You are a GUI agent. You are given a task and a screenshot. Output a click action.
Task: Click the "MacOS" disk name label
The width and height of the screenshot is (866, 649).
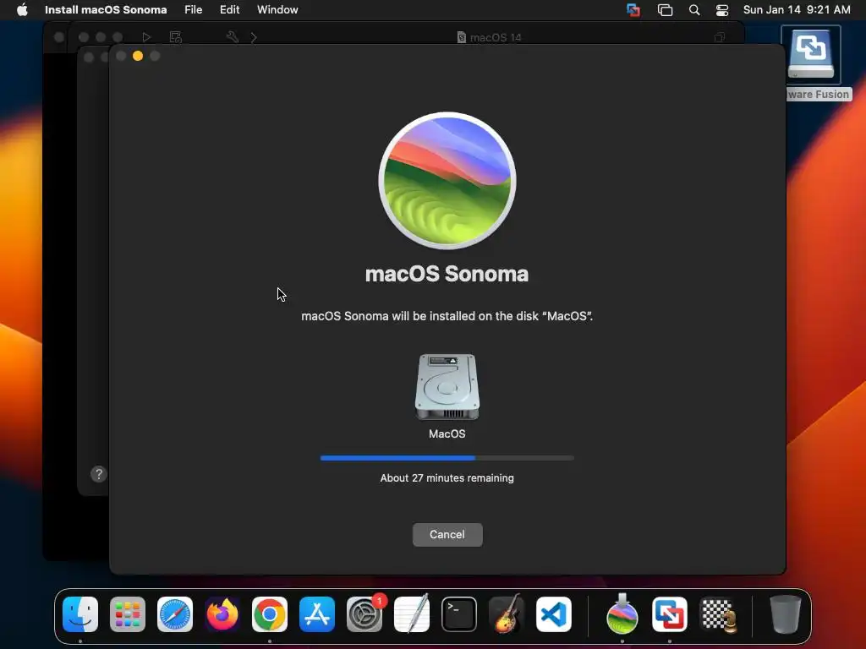pos(447,434)
